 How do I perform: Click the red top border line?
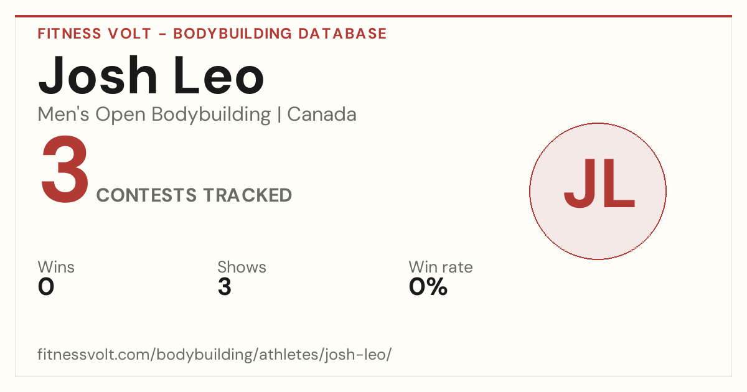374,16
